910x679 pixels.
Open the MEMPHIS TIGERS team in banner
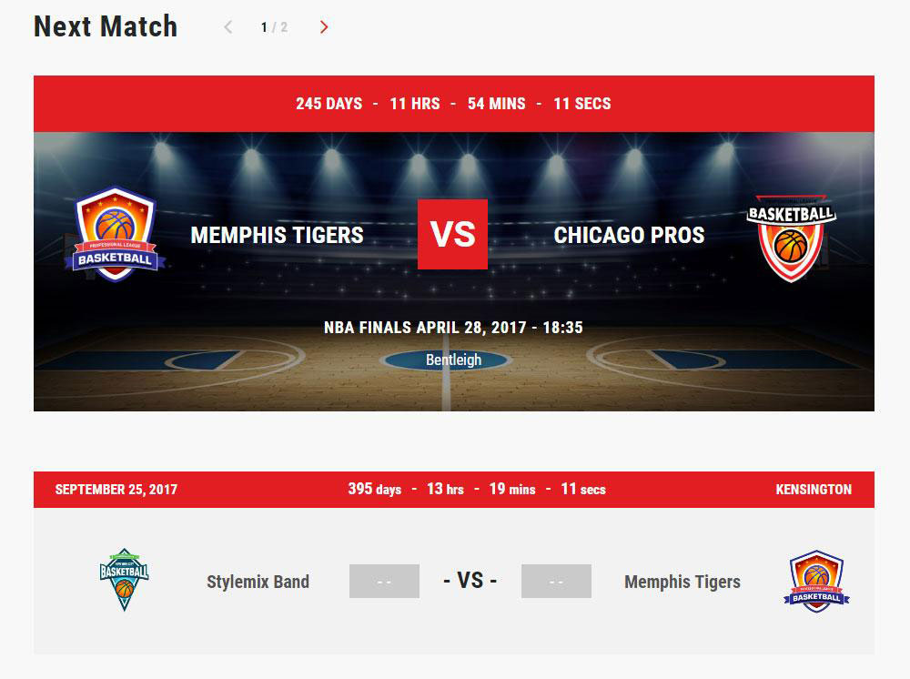[277, 235]
